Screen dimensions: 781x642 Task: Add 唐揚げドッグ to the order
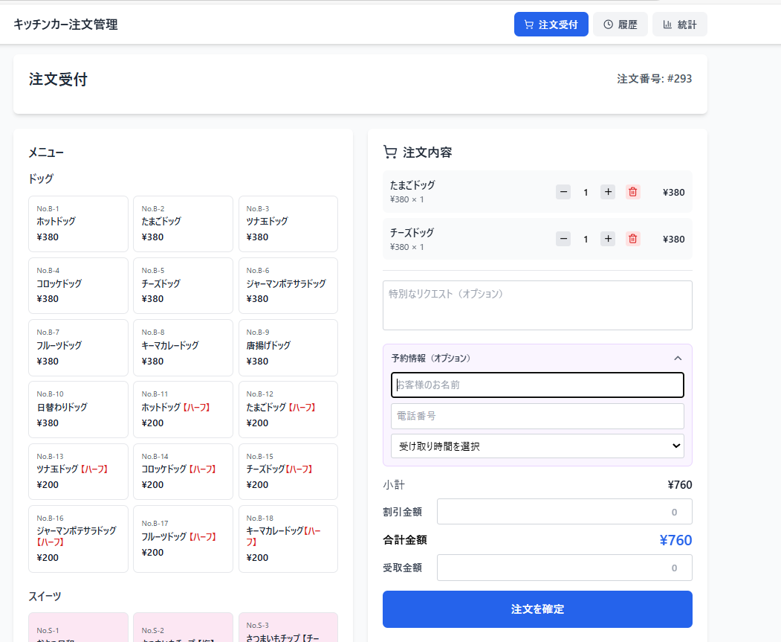[288, 347]
